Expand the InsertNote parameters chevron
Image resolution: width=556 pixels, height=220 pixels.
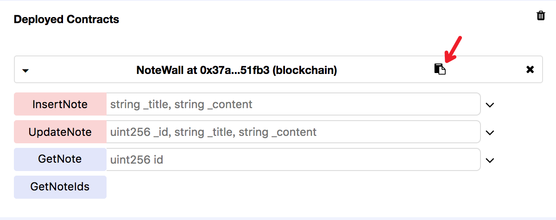[x=490, y=105]
